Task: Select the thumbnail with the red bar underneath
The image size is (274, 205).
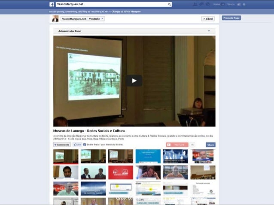Action: (66, 156)
